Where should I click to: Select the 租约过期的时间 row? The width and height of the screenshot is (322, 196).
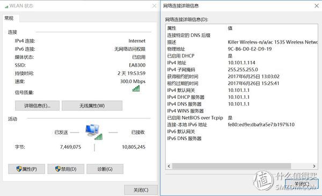(x=242, y=83)
